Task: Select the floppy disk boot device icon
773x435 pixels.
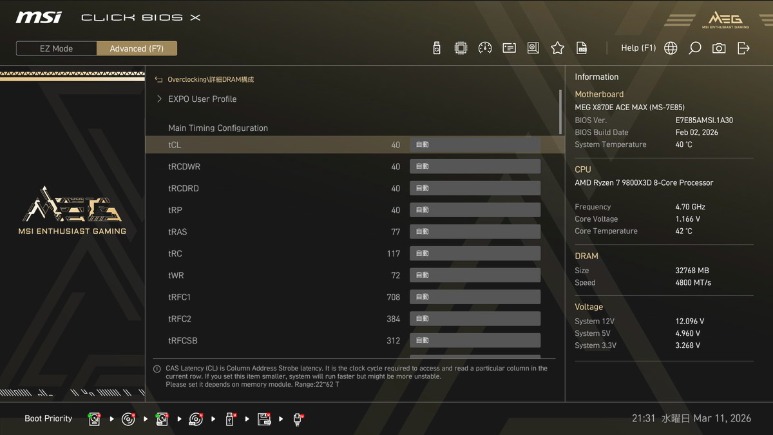Action: (x=264, y=420)
